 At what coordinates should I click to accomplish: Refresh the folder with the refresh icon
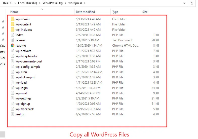coord(192,3)
